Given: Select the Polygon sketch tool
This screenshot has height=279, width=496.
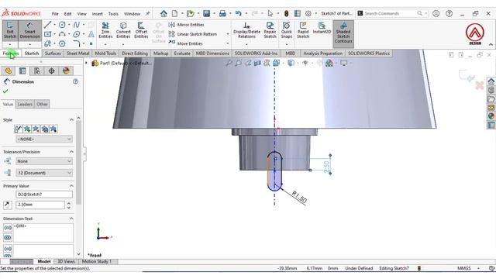Looking at the screenshot, I should click(62, 43).
